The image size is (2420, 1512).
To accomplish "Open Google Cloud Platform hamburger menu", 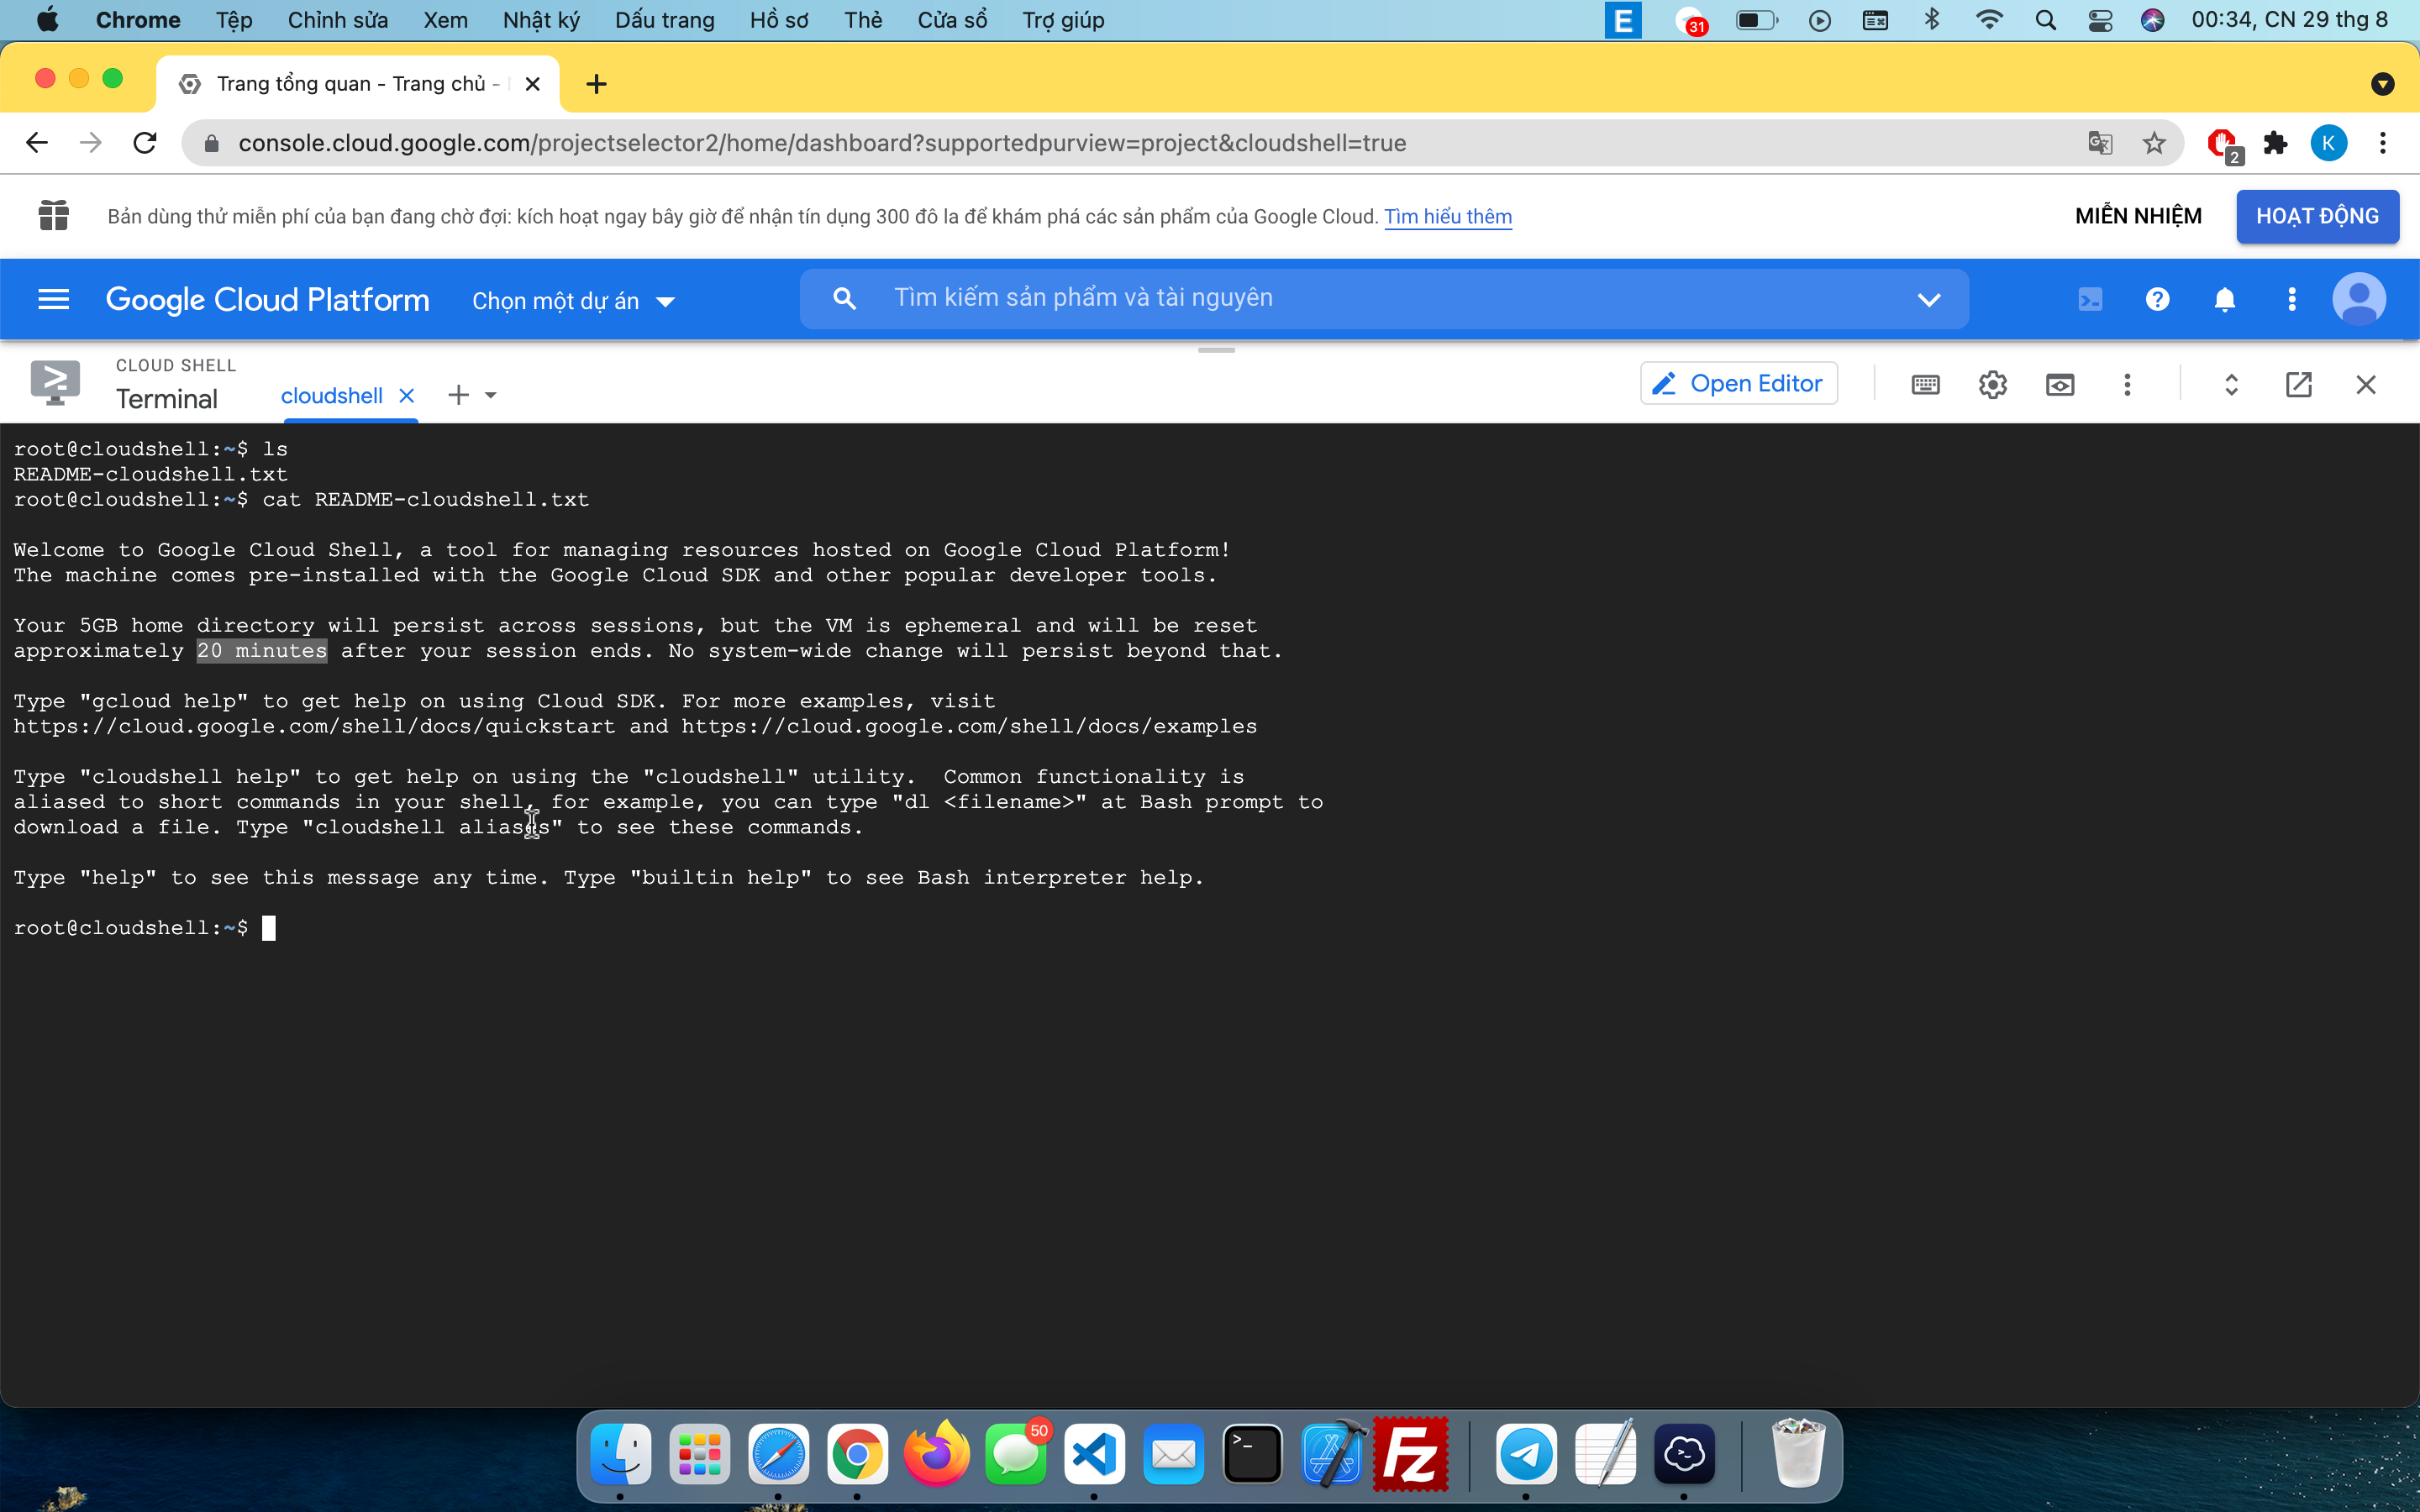I will click(54, 300).
